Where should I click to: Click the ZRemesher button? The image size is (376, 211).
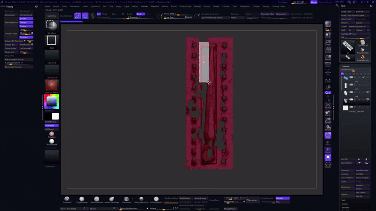[x=252, y=200]
